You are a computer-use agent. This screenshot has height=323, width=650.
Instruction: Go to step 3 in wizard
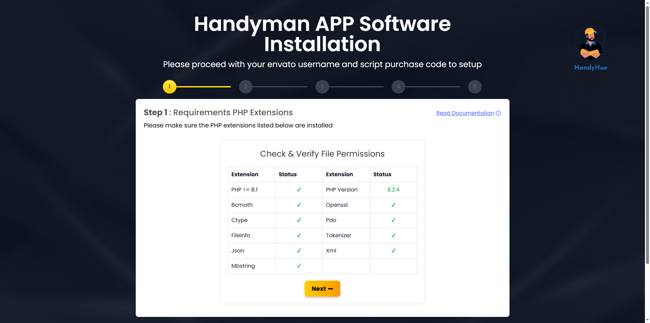(x=322, y=87)
